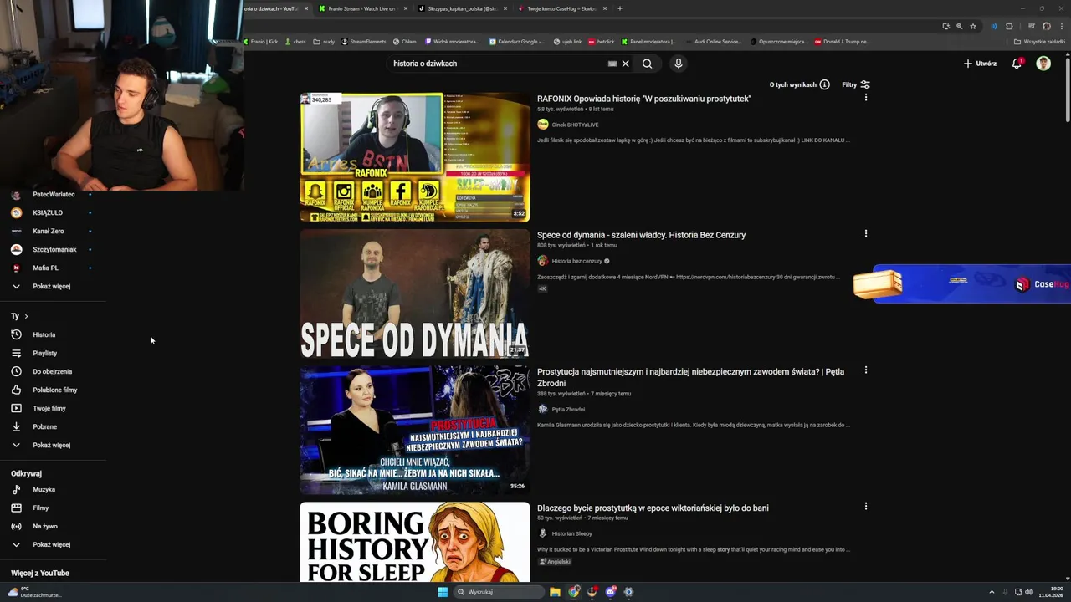Open the betclick bookmark
Image resolution: width=1071 pixels, height=602 pixels.
[x=601, y=41]
